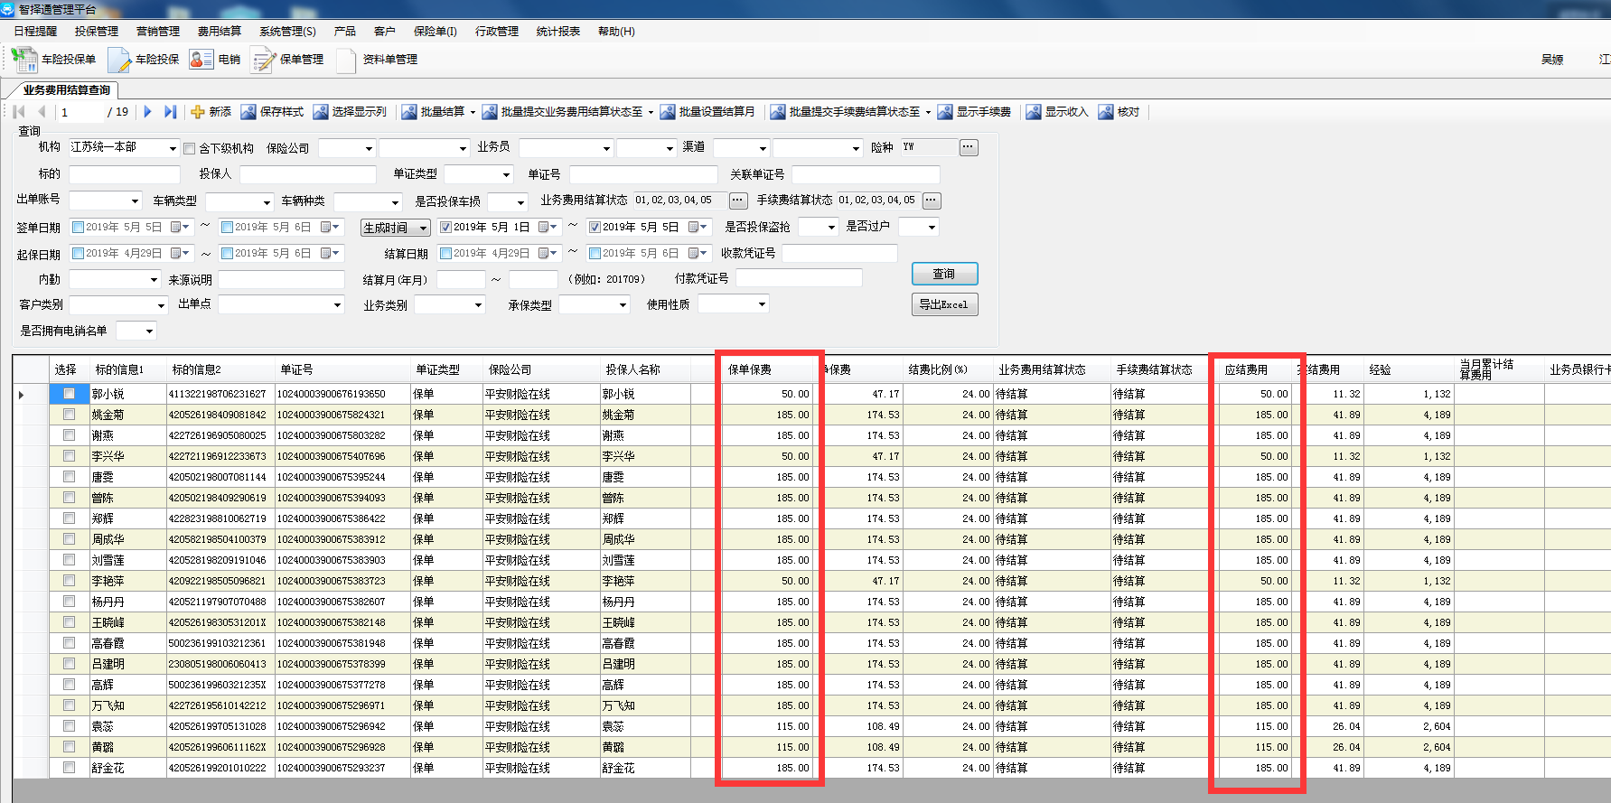Open 车险投保单 toolbar icon
The height and width of the screenshot is (803, 1611).
[x=24, y=60]
